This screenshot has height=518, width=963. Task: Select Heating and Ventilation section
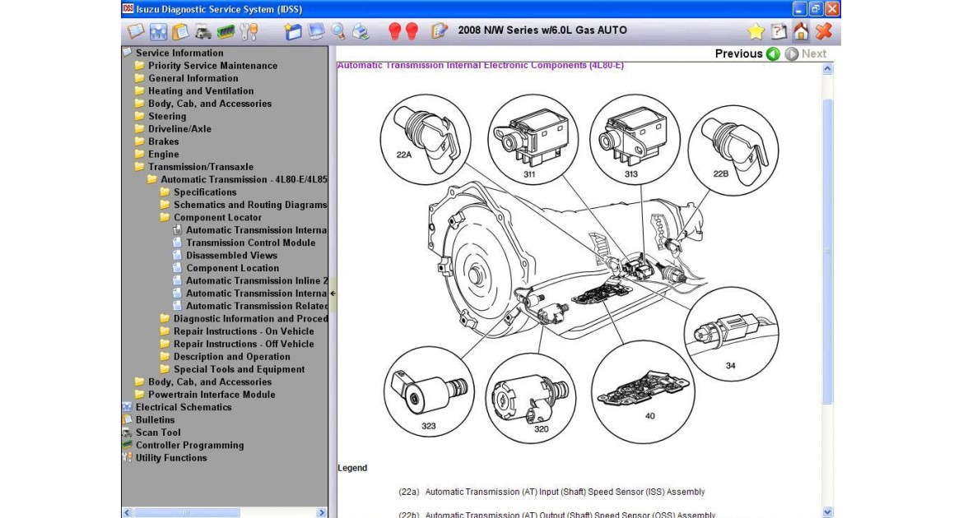[x=201, y=90]
